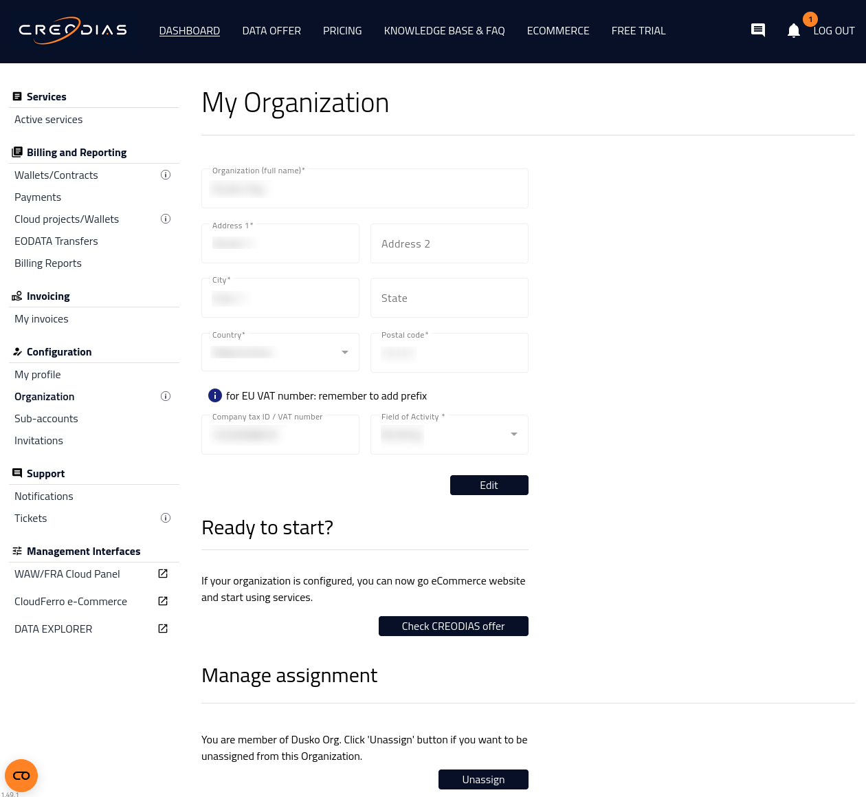Viewport: 866px width, 797px height.
Task: Click inside the Address 2 field
Action: 449,243
